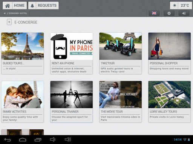The height and width of the screenshot is (144, 193).
Task: Open settings with the gear icon
Action: (x=169, y=13)
